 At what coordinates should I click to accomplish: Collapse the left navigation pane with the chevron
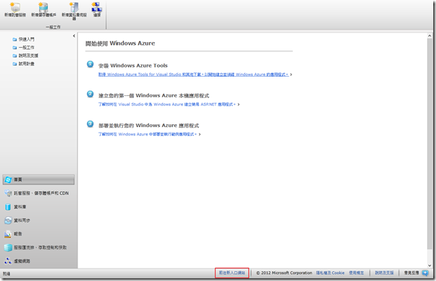click(x=74, y=36)
